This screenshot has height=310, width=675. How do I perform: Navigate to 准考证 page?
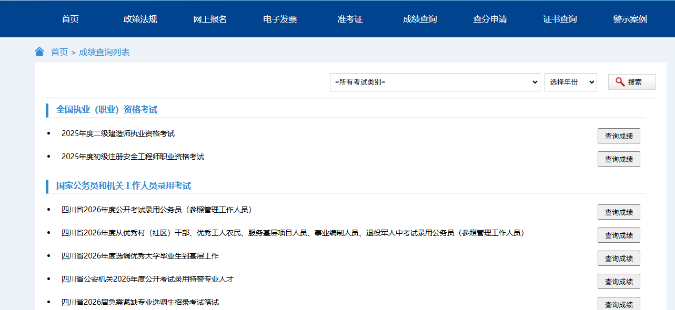[x=350, y=19]
